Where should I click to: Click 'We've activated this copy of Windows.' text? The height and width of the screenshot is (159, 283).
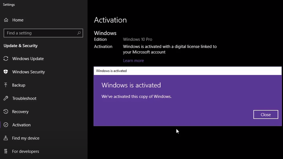point(136,97)
